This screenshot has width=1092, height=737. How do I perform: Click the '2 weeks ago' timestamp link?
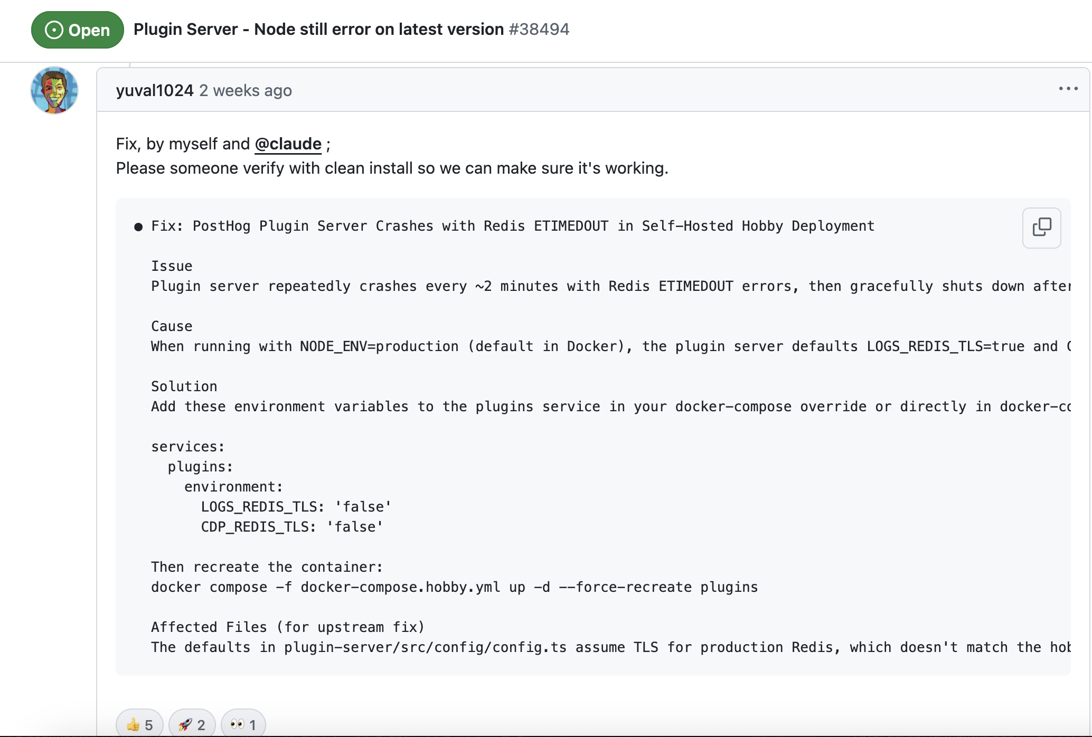pyautogui.click(x=246, y=91)
